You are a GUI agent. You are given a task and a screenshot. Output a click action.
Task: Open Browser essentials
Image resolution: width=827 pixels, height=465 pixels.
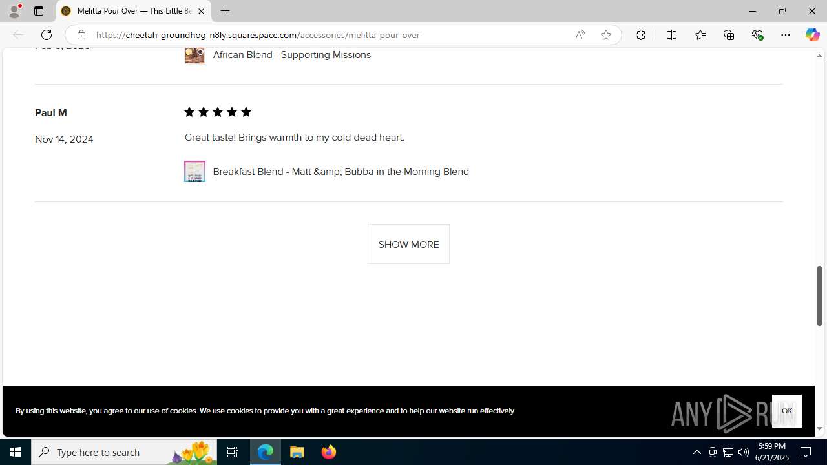[x=757, y=35]
